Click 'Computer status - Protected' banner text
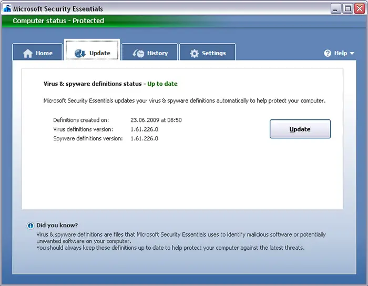 point(58,21)
